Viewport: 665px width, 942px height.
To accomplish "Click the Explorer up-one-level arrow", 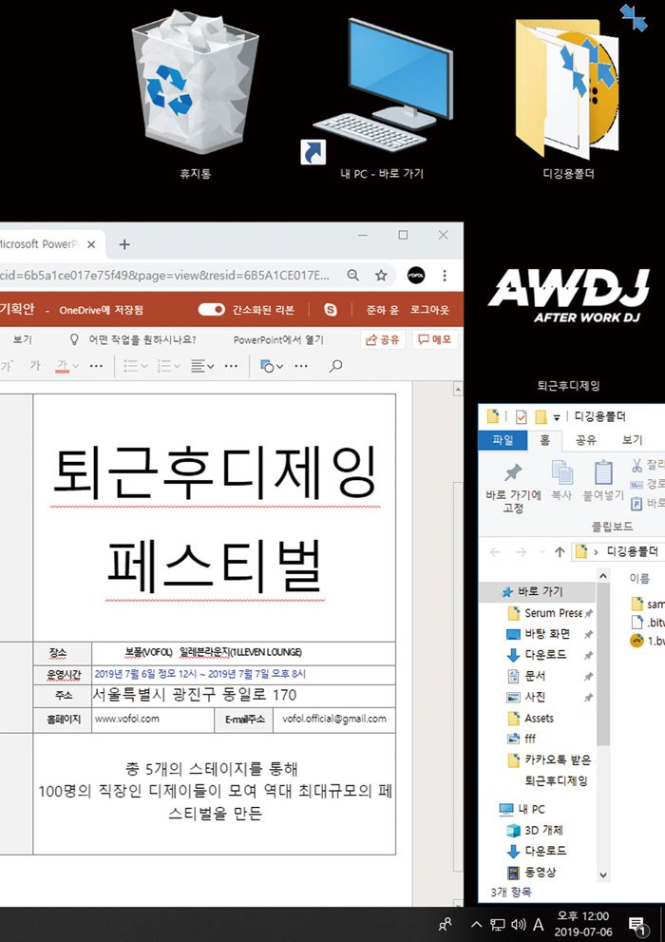I will click(560, 552).
